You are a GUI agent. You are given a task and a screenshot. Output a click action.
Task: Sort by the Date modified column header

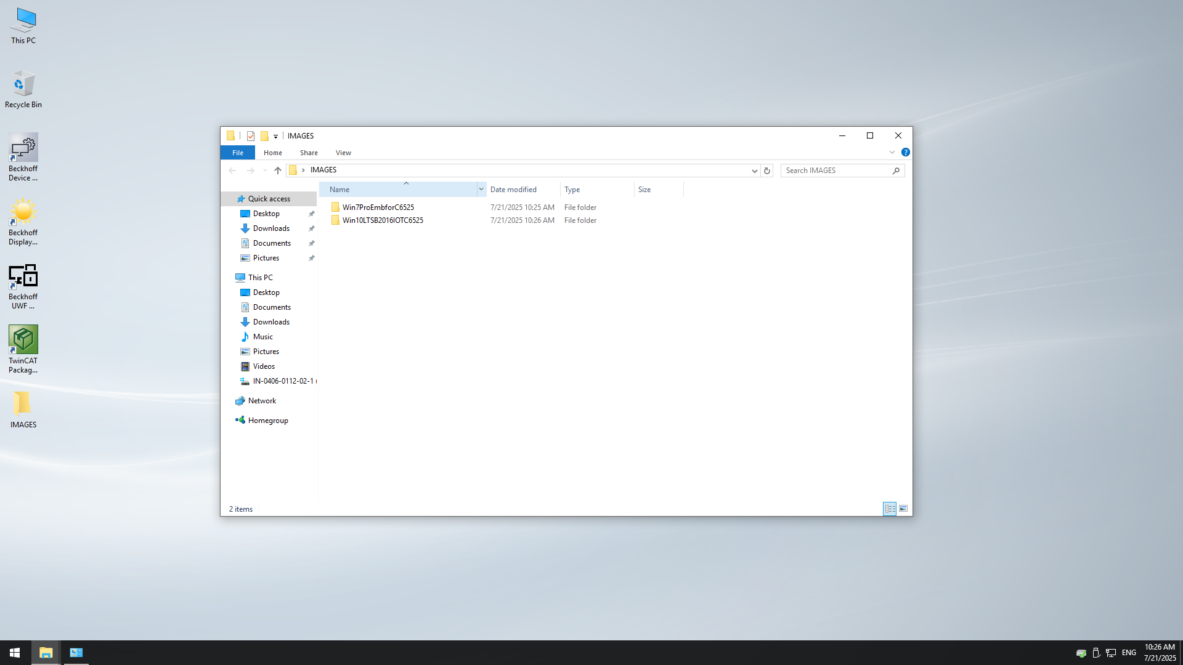(x=513, y=190)
